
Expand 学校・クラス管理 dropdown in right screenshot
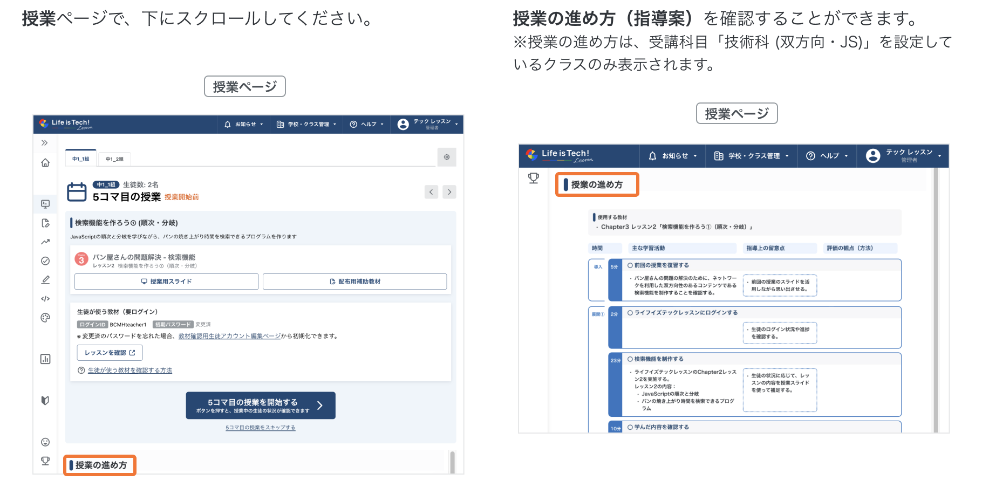click(x=751, y=156)
